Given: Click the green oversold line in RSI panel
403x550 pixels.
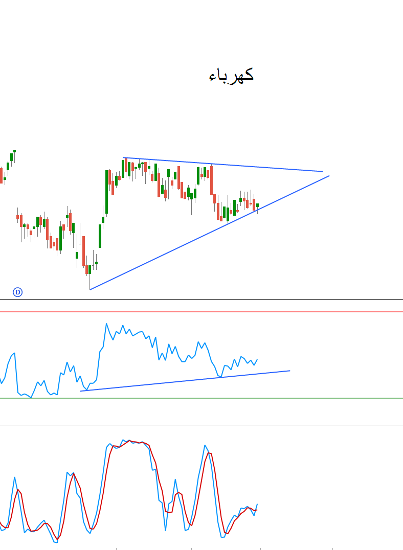Looking at the screenshot, I should point(201,398).
